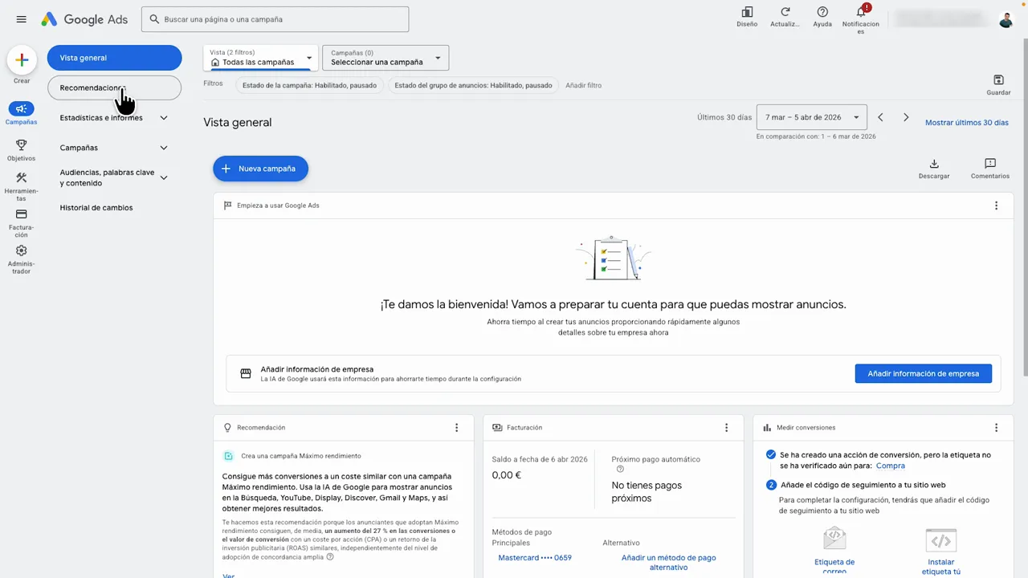Click Añadir información de empresa button
1028x578 pixels.
(x=923, y=373)
